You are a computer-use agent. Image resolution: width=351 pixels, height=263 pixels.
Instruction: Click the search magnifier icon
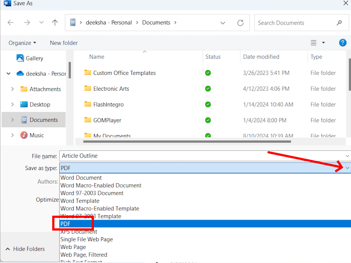339,22
